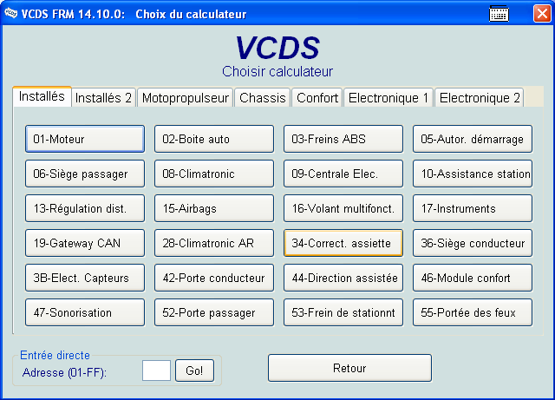Click the Retour button

(x=349, y=368)
